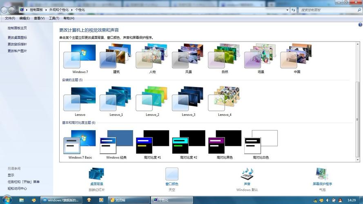
Task: Open the address bar history dropdown
Action: 287,10
